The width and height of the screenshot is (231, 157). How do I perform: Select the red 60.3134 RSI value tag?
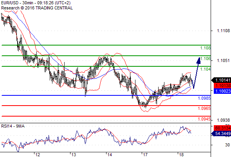[x=222, y=128]
